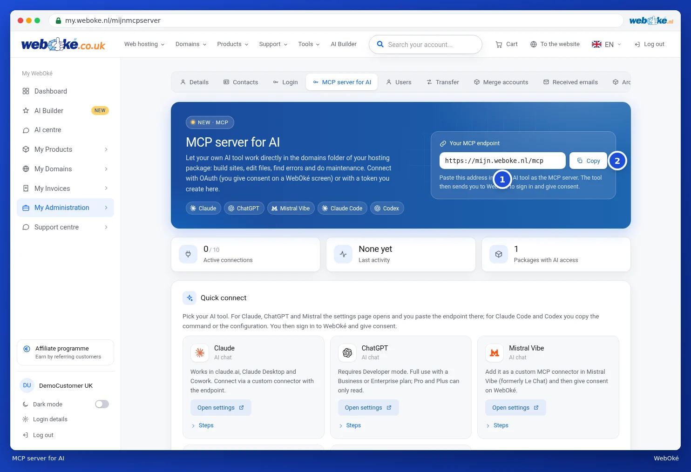Screen dimensions: 691x472
Task: Open settings for ChatGPT
Action: [x=368, y=408]
